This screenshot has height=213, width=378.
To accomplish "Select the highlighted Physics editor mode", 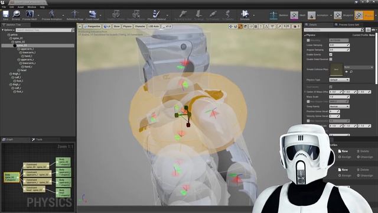I will 364,15.
